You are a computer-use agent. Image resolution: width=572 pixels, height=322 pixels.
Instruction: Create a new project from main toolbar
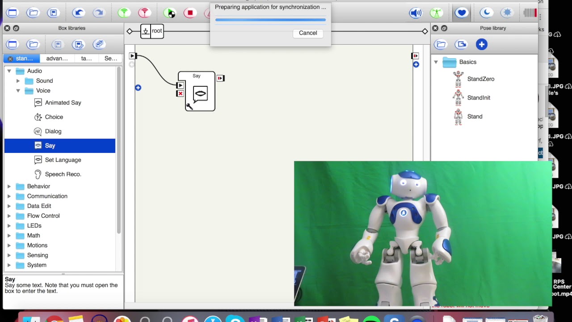point(12,13)
